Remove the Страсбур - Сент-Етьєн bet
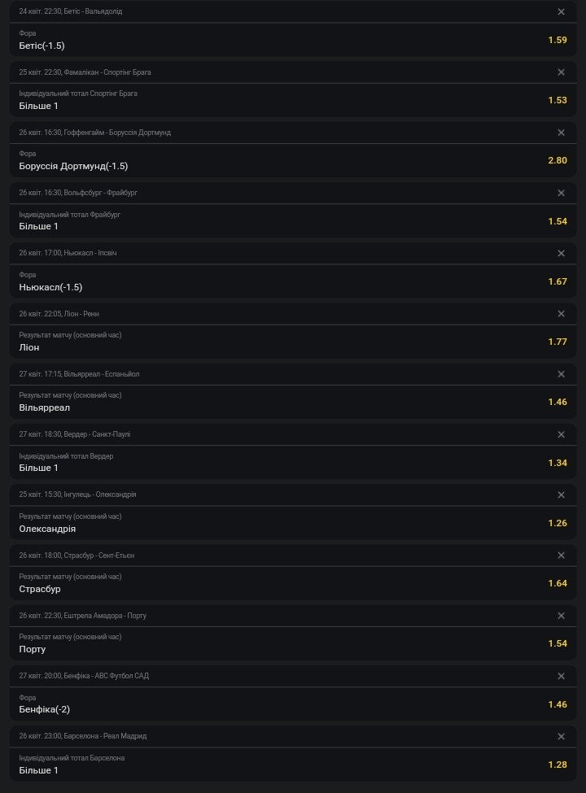The image size is (586, 793). pos(561,556)
